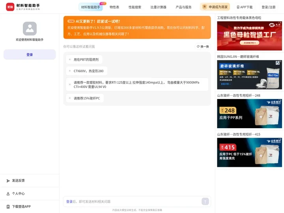
Task: Click the message input field
Action: (137, 202)
